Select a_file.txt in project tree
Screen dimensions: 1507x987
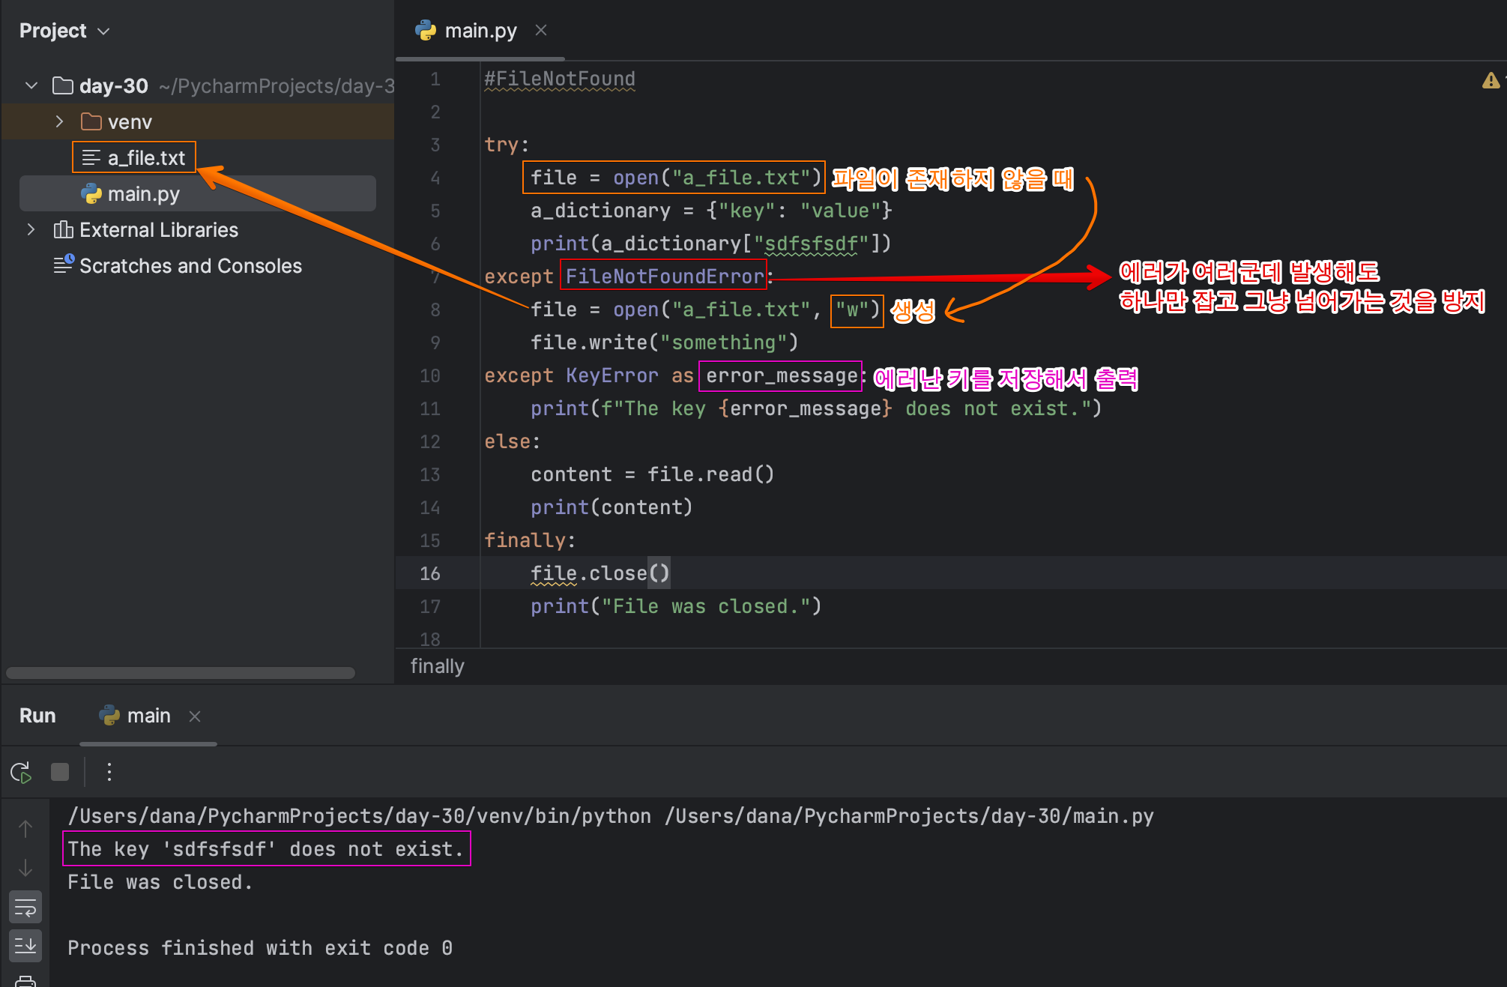pos(146,157)
